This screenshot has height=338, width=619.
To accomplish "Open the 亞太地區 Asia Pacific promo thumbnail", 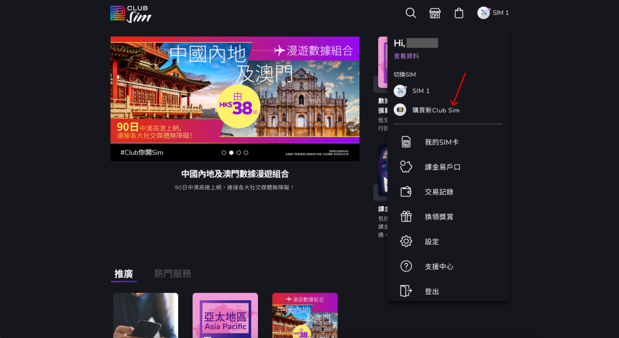I will click(x=225, y=315).
